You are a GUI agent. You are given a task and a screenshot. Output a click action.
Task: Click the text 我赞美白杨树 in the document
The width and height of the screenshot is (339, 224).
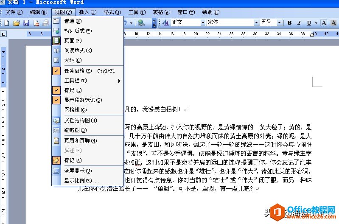(161, 109)
